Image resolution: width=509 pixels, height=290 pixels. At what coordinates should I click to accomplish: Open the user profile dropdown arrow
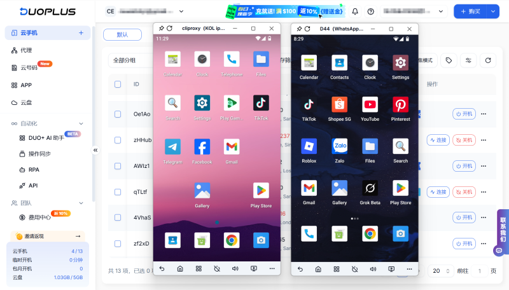440,11
